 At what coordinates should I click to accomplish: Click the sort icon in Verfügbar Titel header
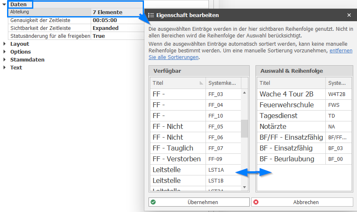coord(201,83)
